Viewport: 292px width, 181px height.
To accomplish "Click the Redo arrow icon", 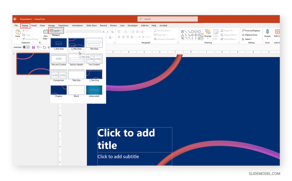I will [45, 47].
